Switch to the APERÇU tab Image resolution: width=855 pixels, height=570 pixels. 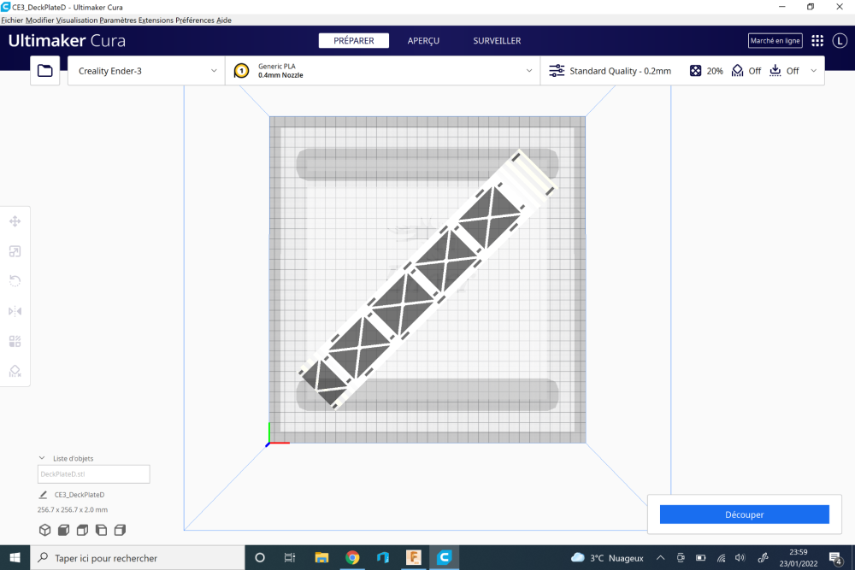(424, 41)
